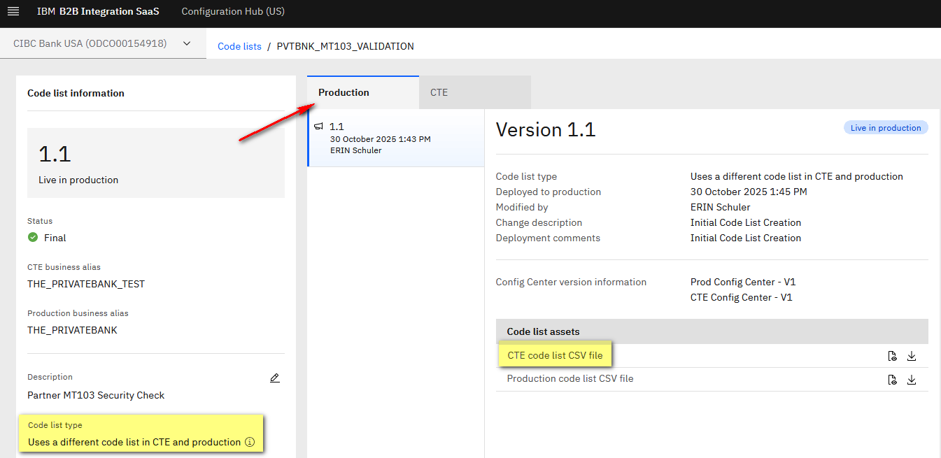Click the megaphone icon beside version 1.1

coord(319,127)
